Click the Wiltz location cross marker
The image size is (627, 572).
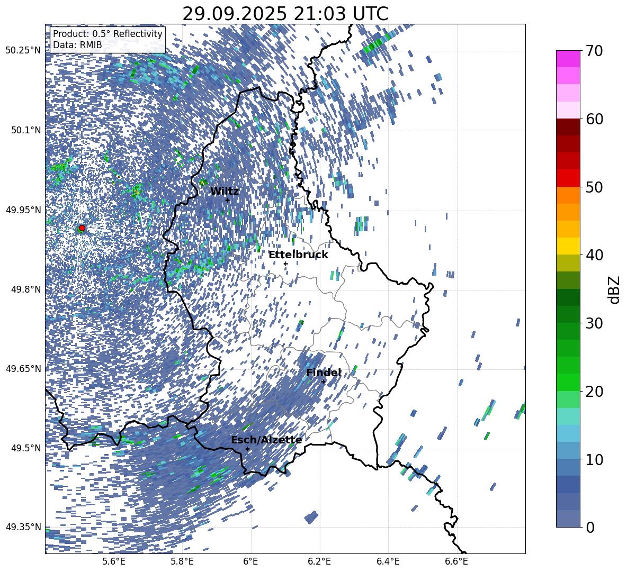click(228, 200)
